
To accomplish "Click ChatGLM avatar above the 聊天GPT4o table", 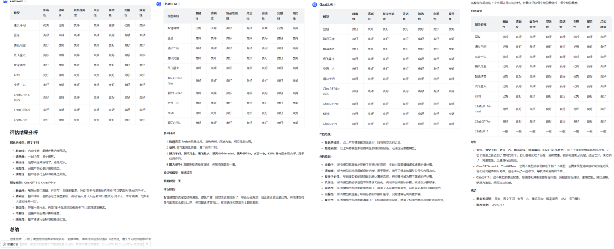I will [x=159, y=4].
